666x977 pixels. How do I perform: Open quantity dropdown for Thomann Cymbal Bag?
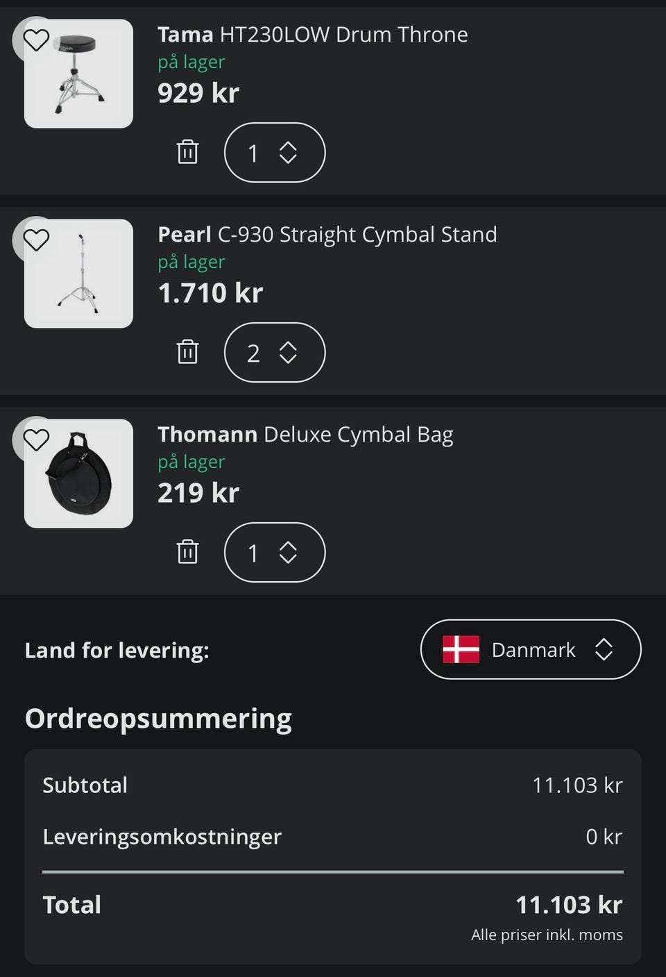(275, 553)
